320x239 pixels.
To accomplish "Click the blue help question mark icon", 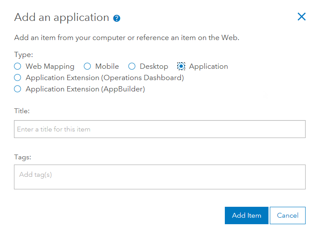I will tap(117, 18).
